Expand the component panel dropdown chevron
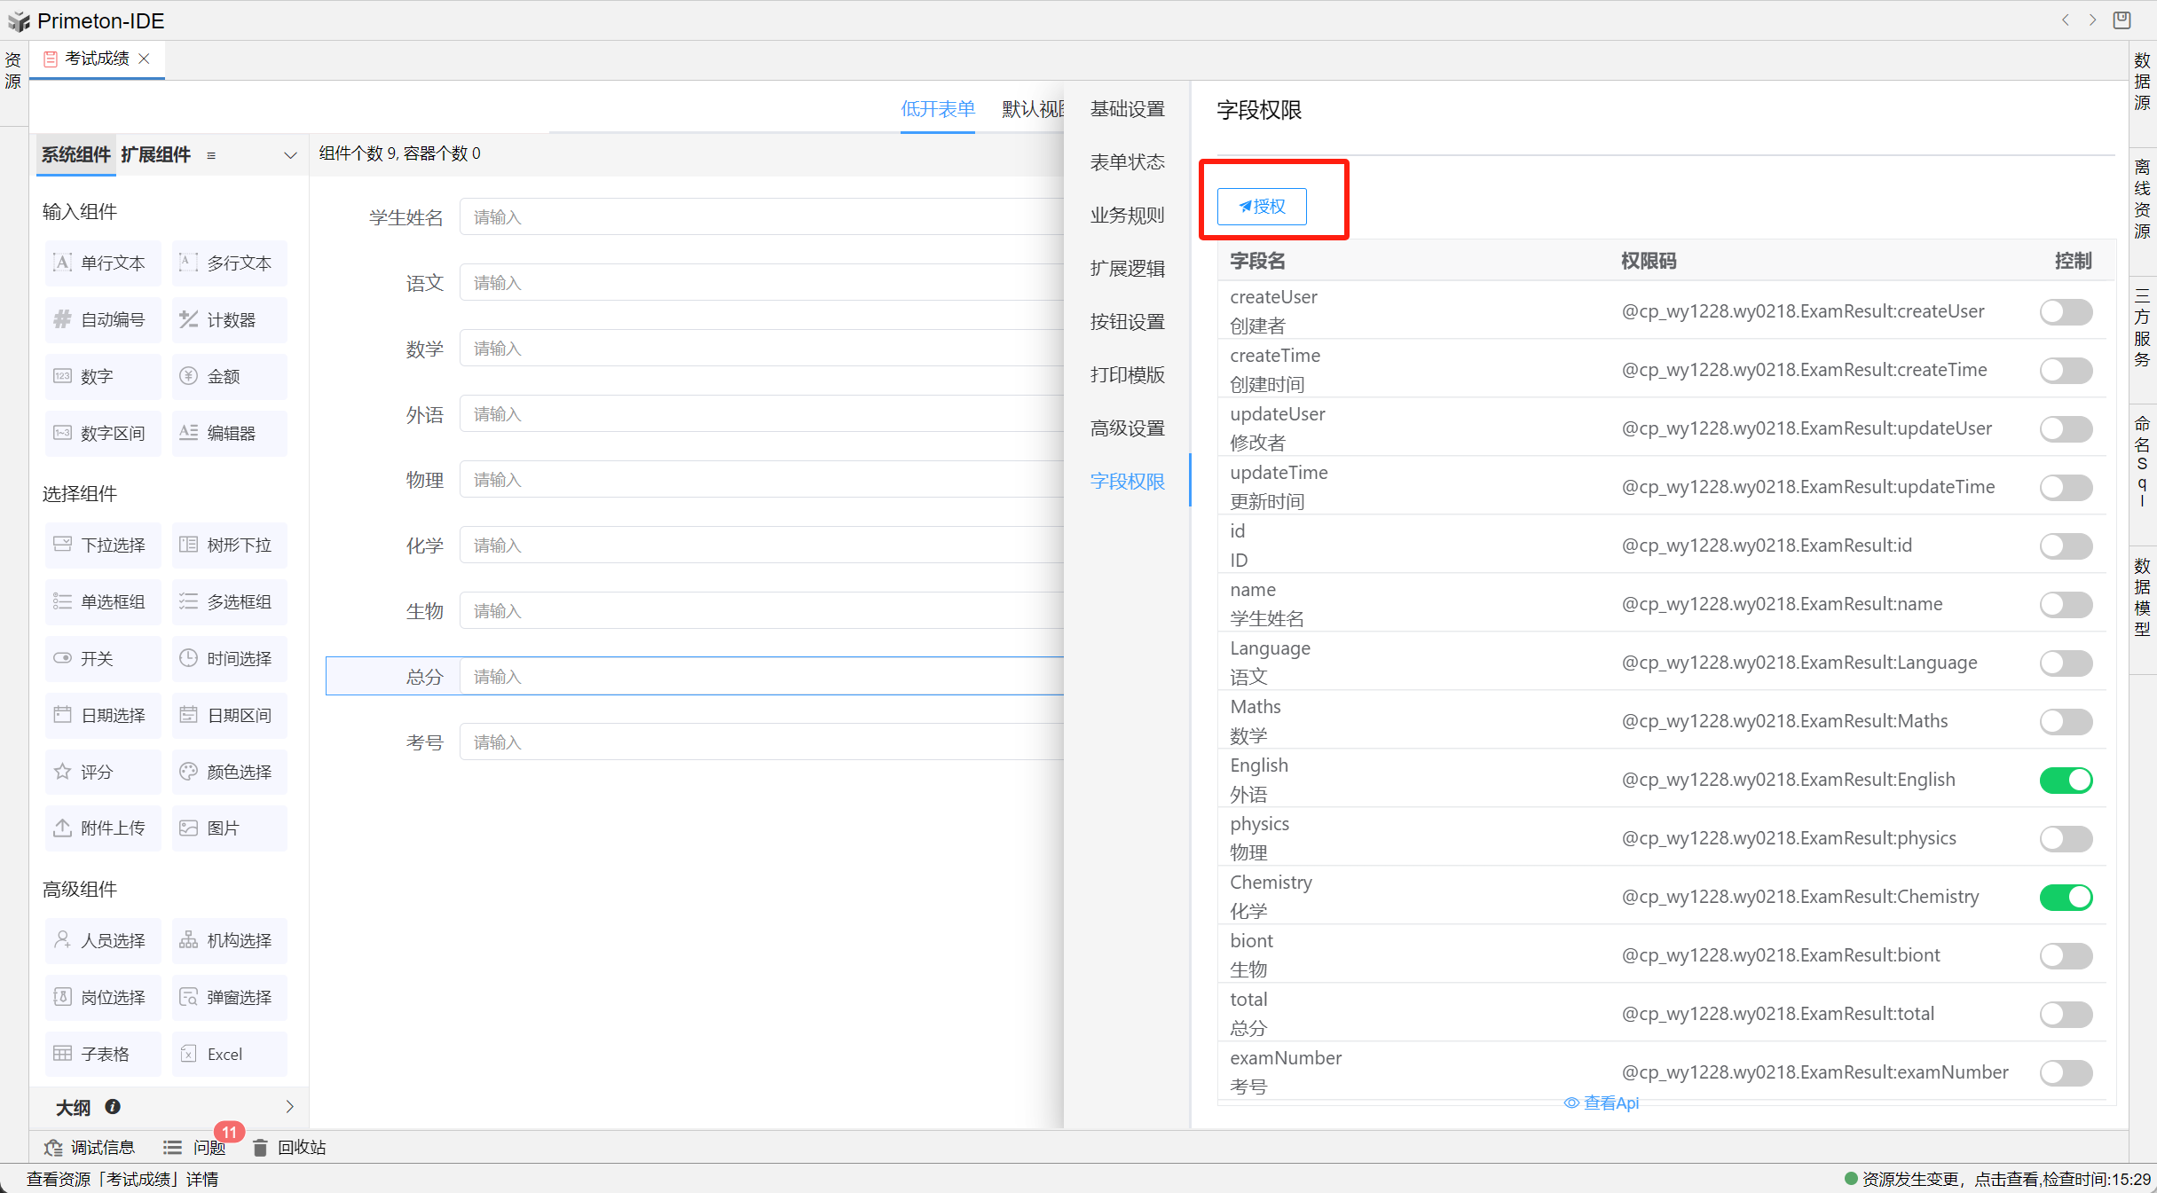The image size is (2157, 1193). (x=290, y=155)
